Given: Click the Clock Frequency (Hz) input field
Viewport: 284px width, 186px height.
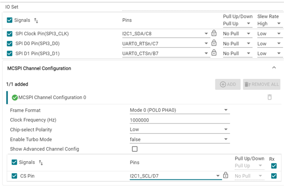Looking at the screenshot, I should (180, 120).
